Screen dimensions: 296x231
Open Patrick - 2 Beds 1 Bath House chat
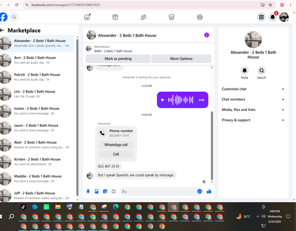[37, 77]
